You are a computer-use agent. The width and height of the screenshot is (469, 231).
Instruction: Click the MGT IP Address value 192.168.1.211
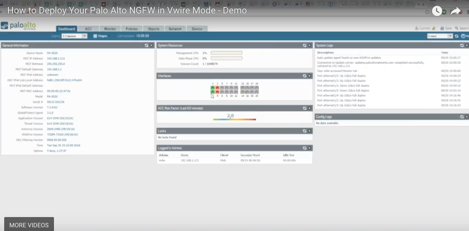pos(56,59)
